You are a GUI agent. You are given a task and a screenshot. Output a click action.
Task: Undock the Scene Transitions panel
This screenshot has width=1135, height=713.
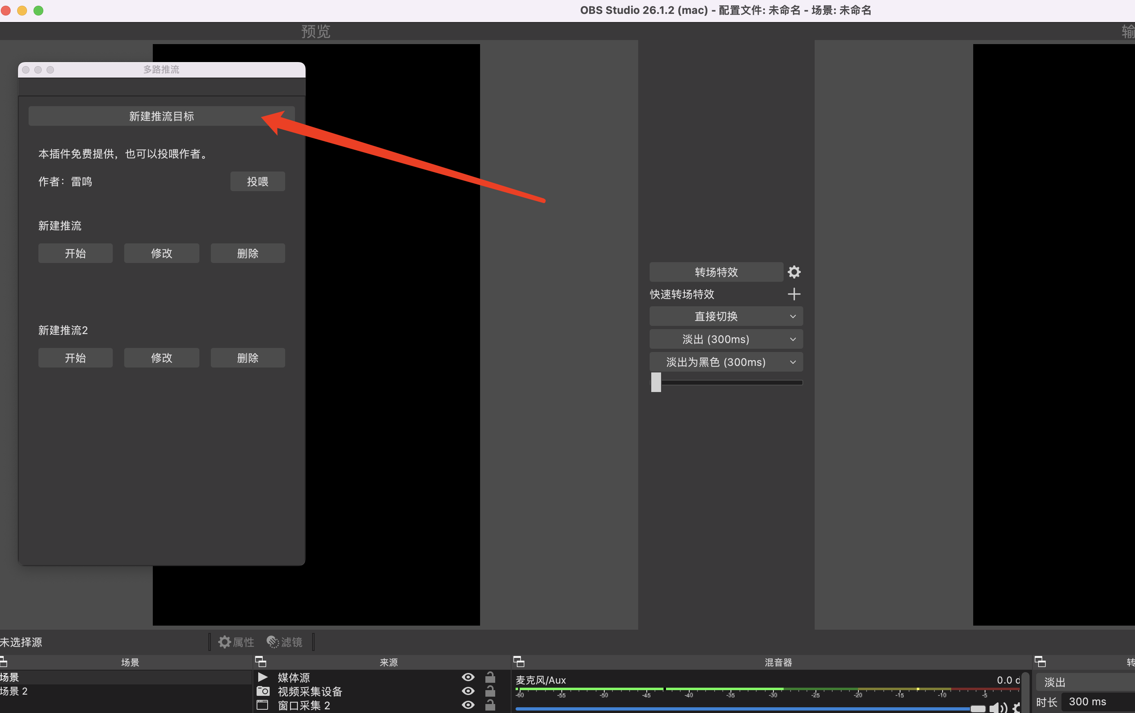tap(1040, 662)
